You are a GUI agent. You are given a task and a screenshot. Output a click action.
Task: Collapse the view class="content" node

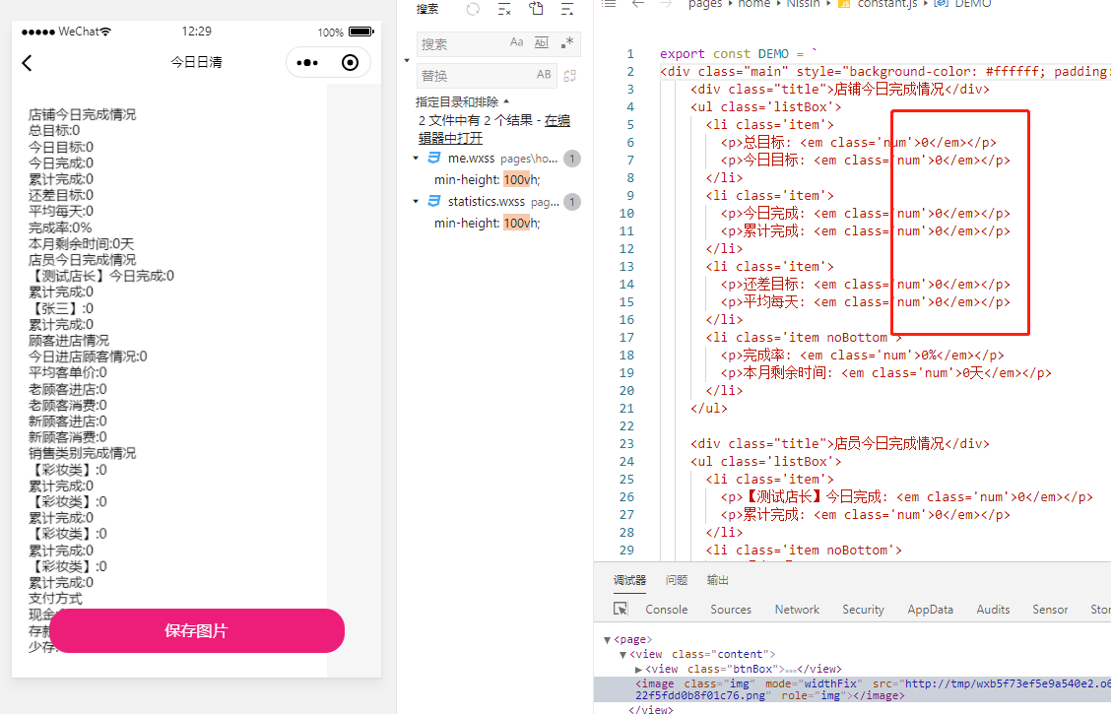pyautogui.click(x=622, y=655)
